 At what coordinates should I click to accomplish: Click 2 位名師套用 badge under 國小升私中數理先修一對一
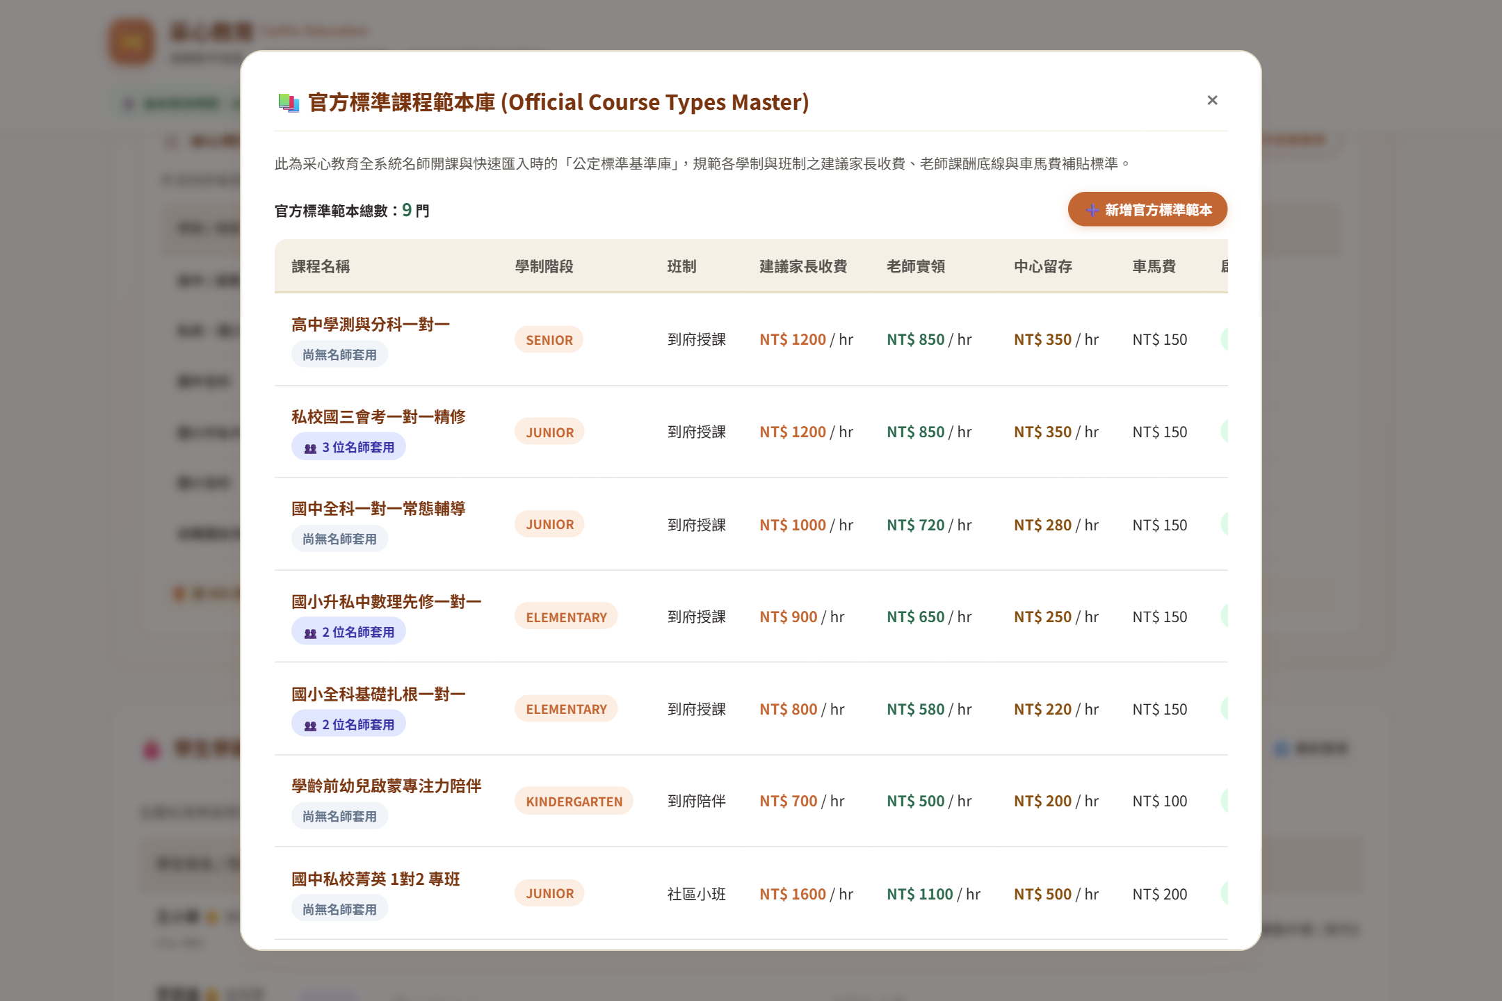pos(348,632)
